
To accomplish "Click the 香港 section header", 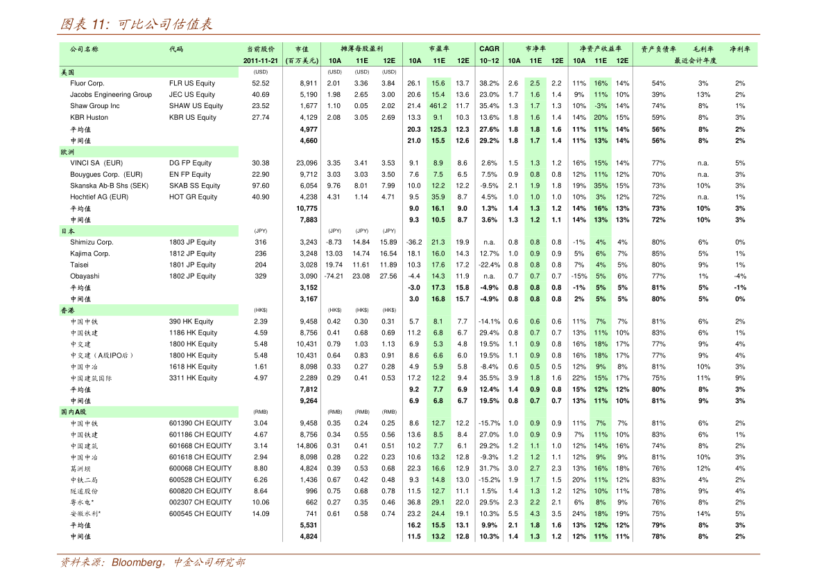I will tap(67, 310).
